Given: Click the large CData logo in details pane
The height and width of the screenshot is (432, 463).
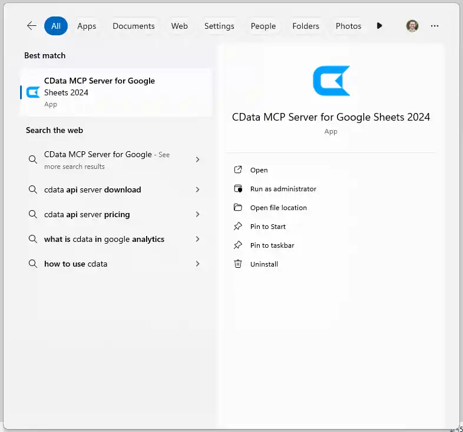Looking at the screenshot, I should [x=331, y=81].
